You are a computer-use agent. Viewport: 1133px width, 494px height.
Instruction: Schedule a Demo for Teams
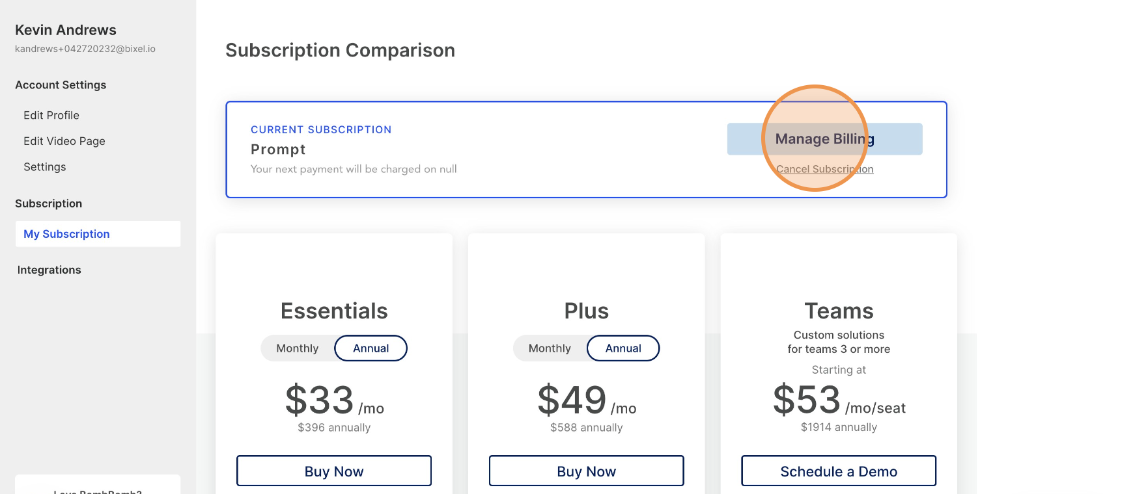(839, 471)
